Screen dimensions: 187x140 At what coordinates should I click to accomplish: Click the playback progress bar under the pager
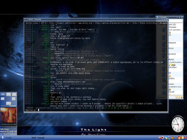click(x=8, y=106)
